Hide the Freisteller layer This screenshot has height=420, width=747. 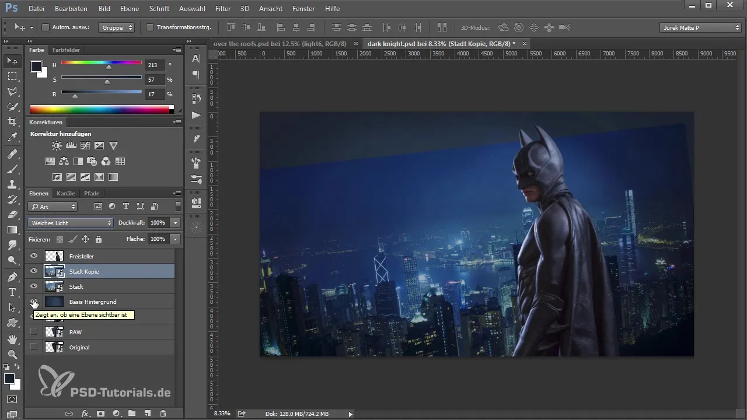(34, 256)
